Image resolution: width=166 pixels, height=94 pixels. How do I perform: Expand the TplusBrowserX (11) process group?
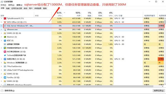coord(1,18)
